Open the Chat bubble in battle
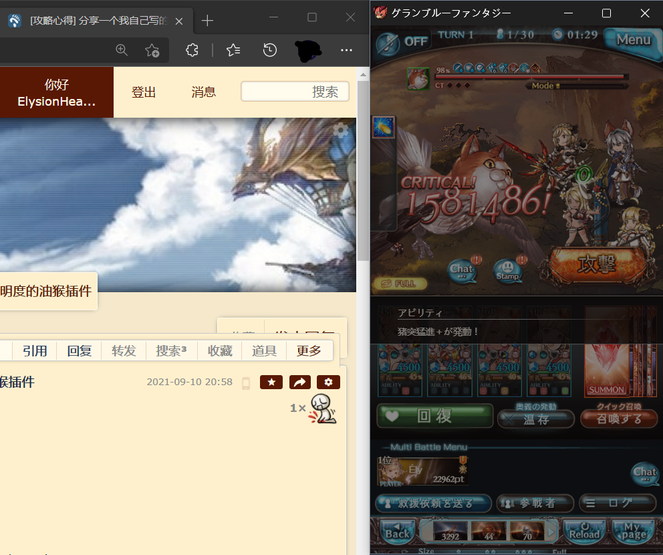 pyautogui.click(x=462, y=270)
